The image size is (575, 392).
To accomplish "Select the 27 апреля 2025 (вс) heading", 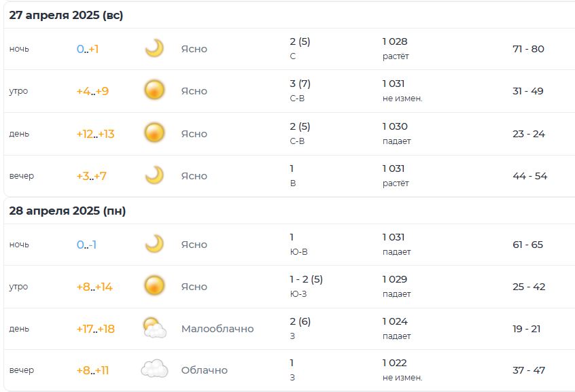I will [66, 16].
